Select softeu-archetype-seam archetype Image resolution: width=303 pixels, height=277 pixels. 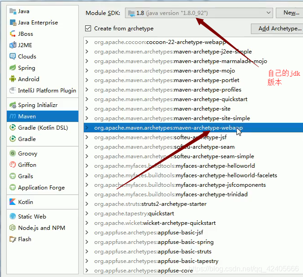pyautogui.click(x=193, y=147)
